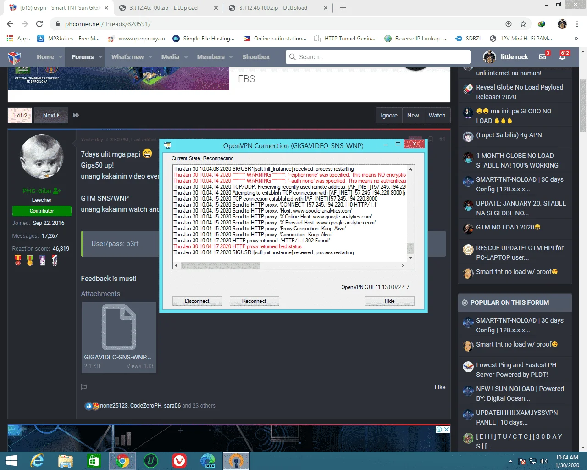Screen dimensions: 587x470
Task: Open the GIGAVIDEO-SNS-WNP attachment file
Action: 119,337
